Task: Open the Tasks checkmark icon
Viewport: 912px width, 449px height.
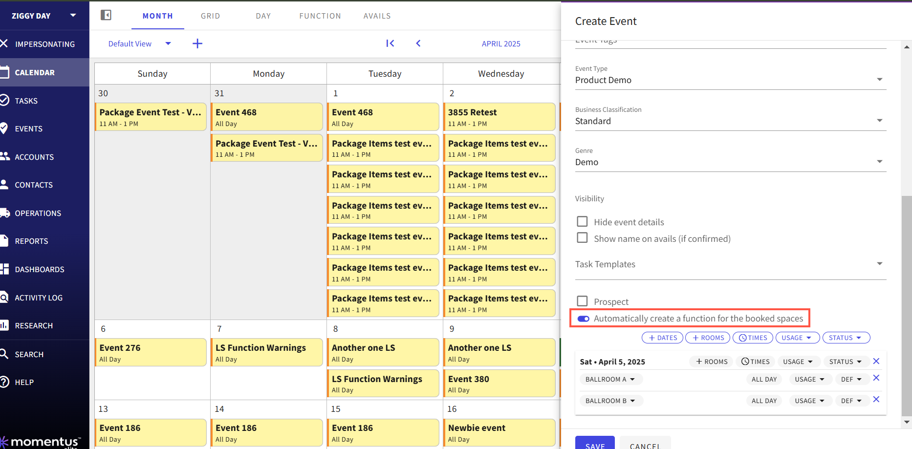Action: click(x=4, y=100)
